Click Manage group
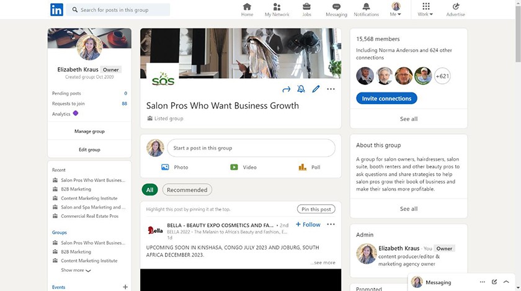This screenshot has width=521, height=291. click(x=89, y=132)
